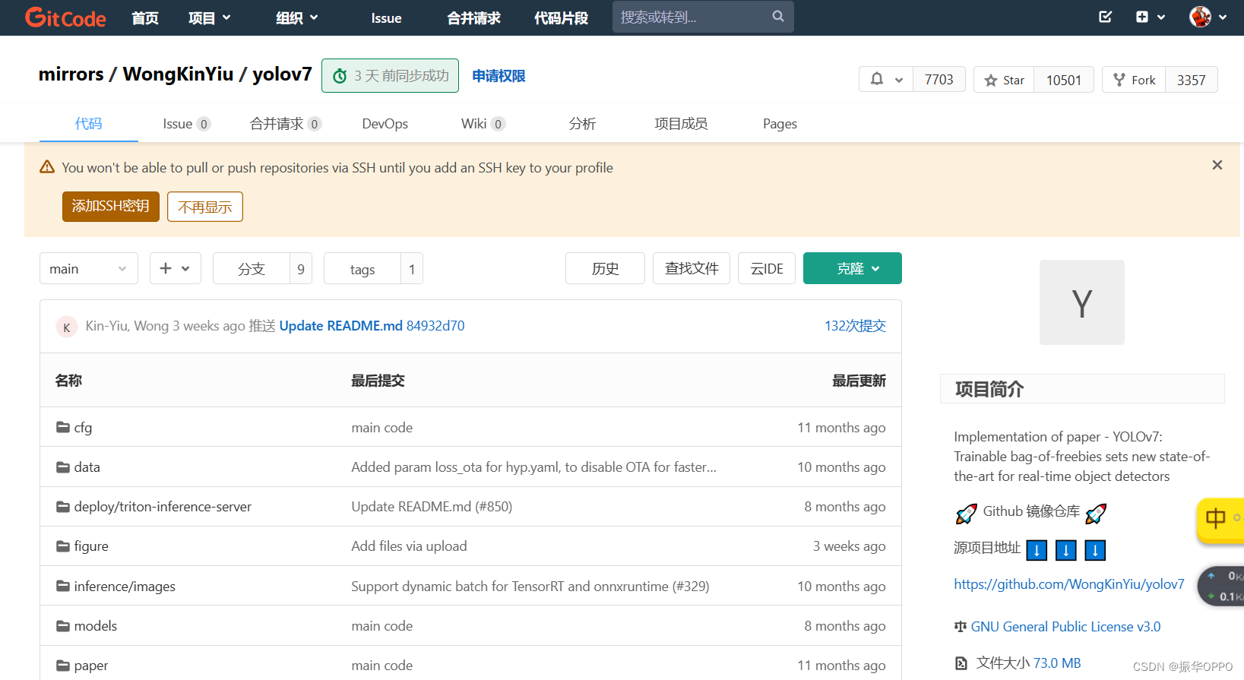The image size is (1244, 680).
Task: Open the tags button
Action: [362, 268]
